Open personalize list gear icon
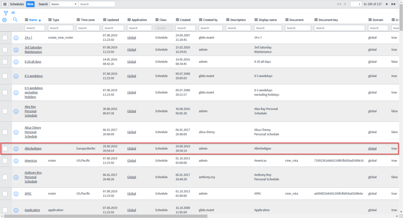Screen dimensions: 403x218 coord(5,20)
